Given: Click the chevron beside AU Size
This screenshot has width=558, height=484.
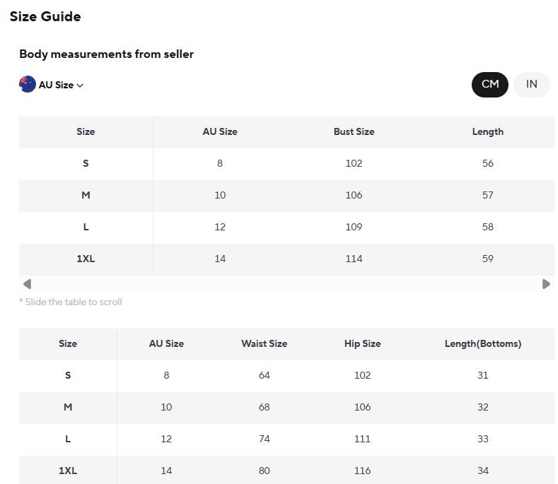Looking at the screenshot, I should click(80, 85).
